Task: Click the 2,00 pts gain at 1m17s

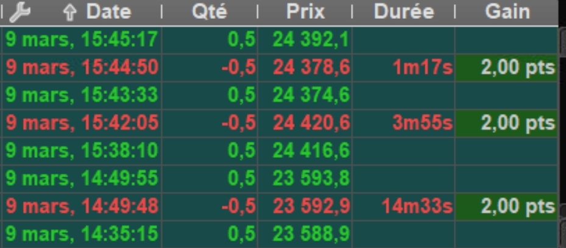Action: pyautogui.click(x=517, y=68)
